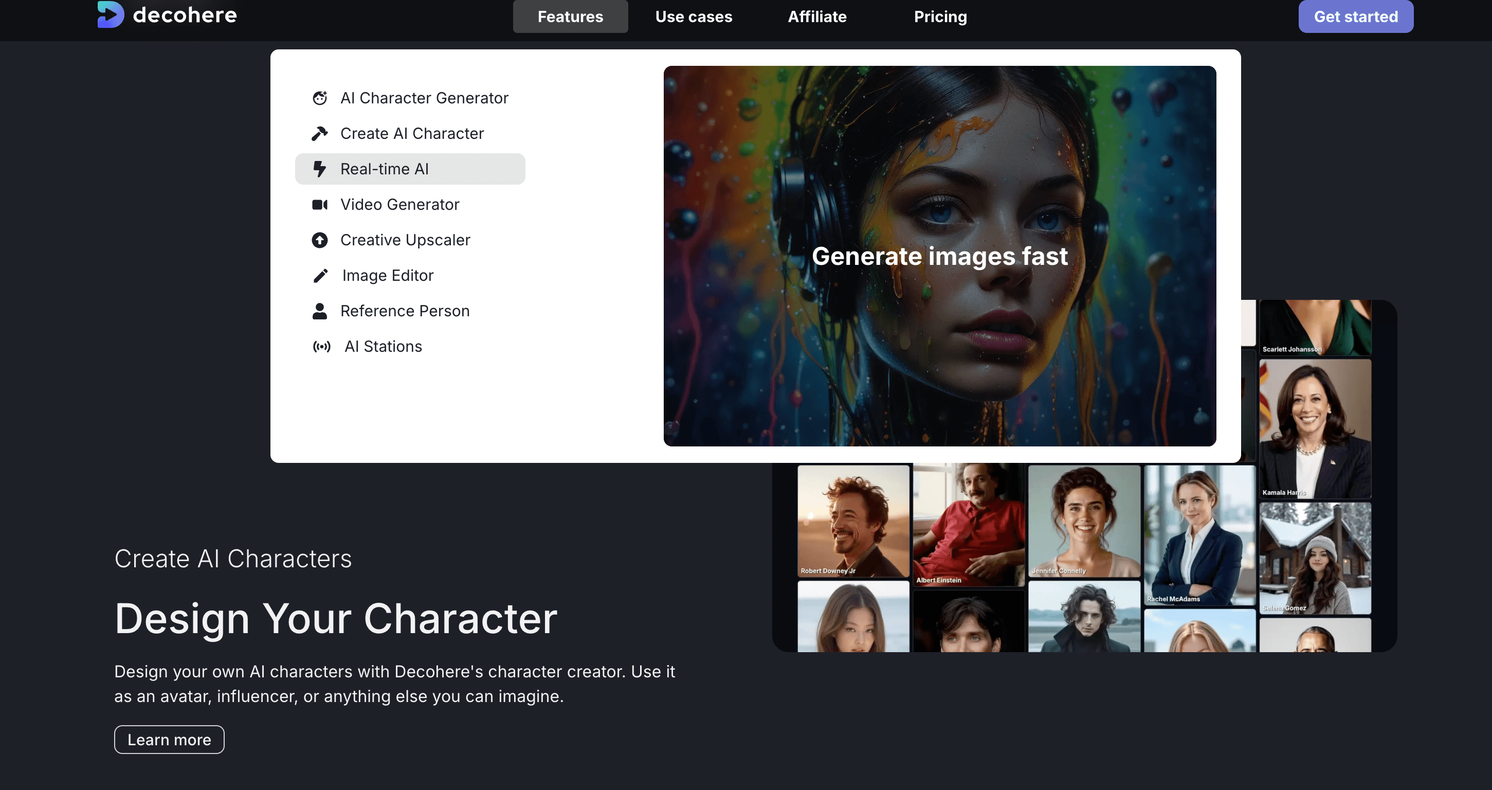The width and height of the screenshot is (1492, 790).
Task: Click the hammer icon beside Create AI Character
Action: tap(320, 133)
